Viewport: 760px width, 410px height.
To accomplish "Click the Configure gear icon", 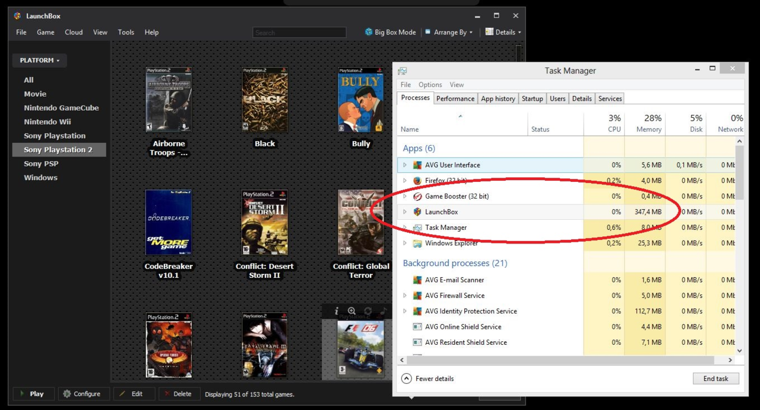I will (x=67, y=393).
